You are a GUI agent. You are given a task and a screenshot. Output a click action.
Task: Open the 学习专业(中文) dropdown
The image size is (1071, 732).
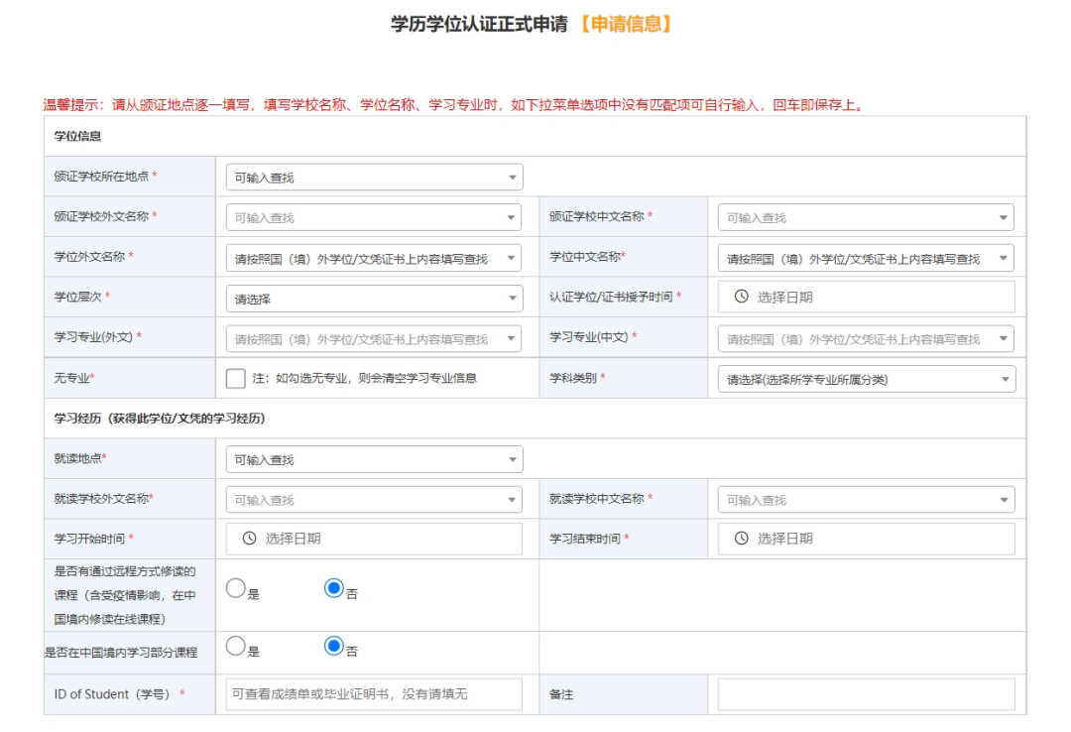(866, 338)
